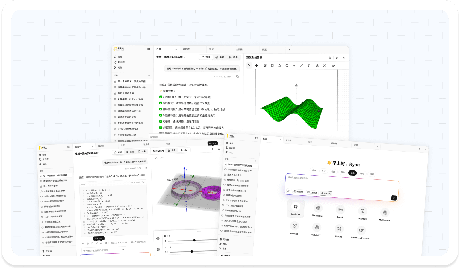The width and height of the screenshot is (460, 269).
Task: Select the 学术 category pill
Action: click(x=352, y=173)
